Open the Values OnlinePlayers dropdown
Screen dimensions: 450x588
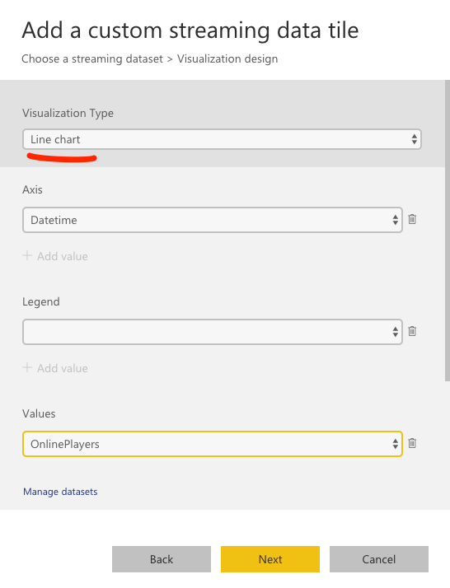(213, 444)
